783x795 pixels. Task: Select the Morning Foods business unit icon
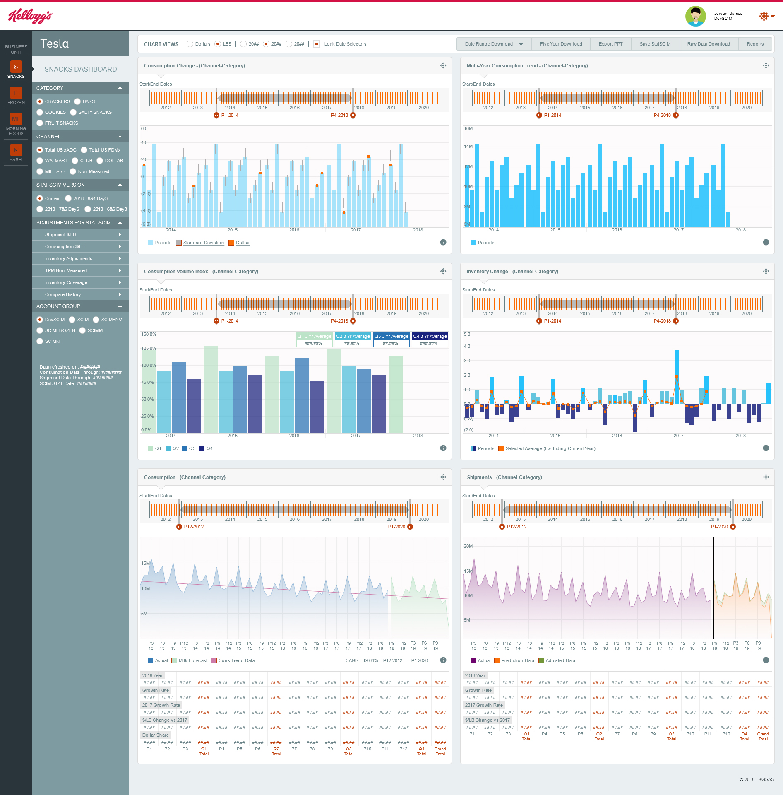pos(16,119)
